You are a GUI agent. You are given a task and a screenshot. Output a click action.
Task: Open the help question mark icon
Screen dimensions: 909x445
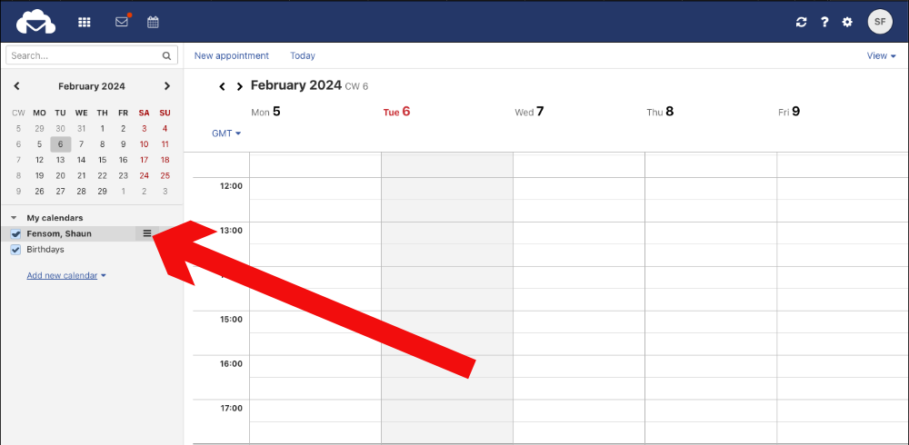824,22
